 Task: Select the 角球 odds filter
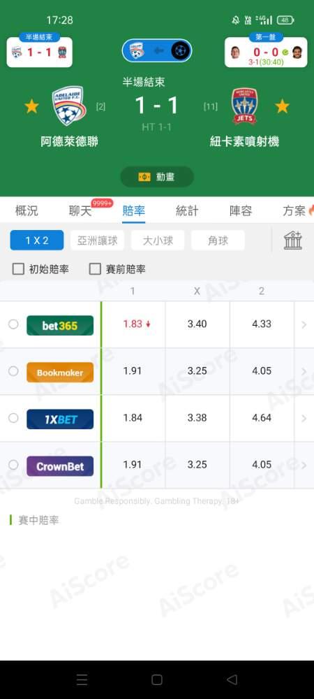click(x=218, y=240)
